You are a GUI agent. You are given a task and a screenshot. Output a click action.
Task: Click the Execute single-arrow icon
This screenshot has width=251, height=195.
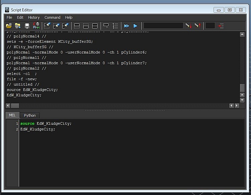click(x=135, y=26)
